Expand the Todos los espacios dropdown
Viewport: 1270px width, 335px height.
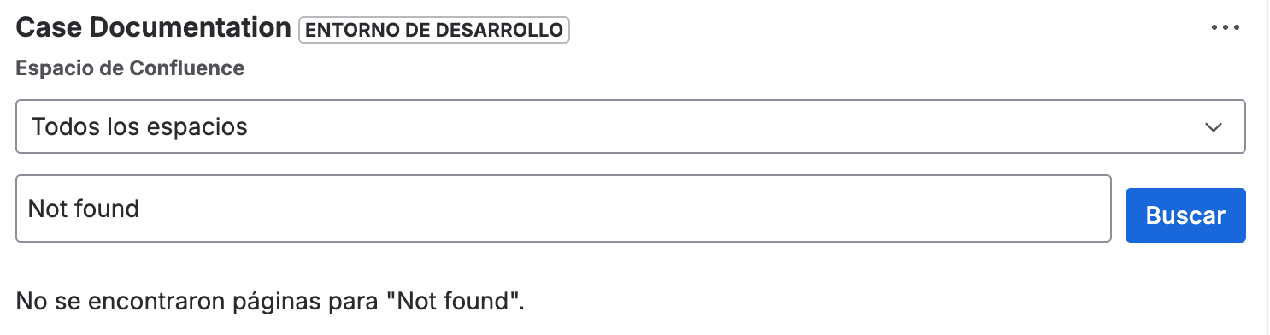(630, 127)
